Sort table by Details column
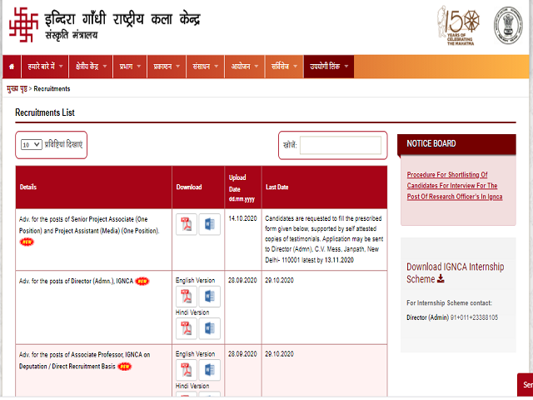Screen dimensions: 533x400 [93, 187]
